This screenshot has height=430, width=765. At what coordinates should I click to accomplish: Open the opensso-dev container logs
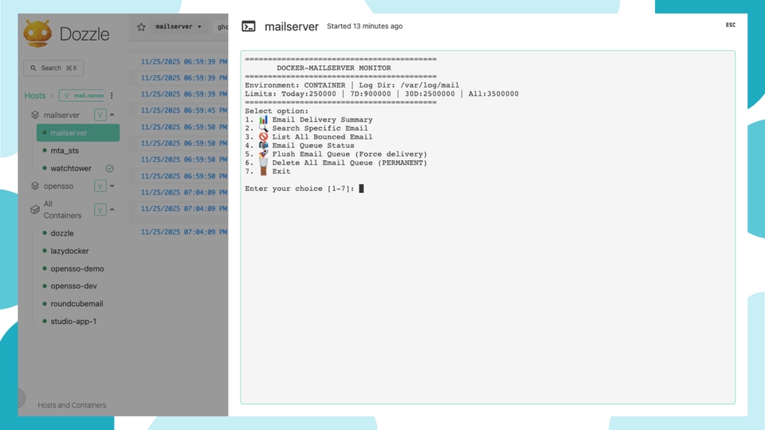point(73,286)
